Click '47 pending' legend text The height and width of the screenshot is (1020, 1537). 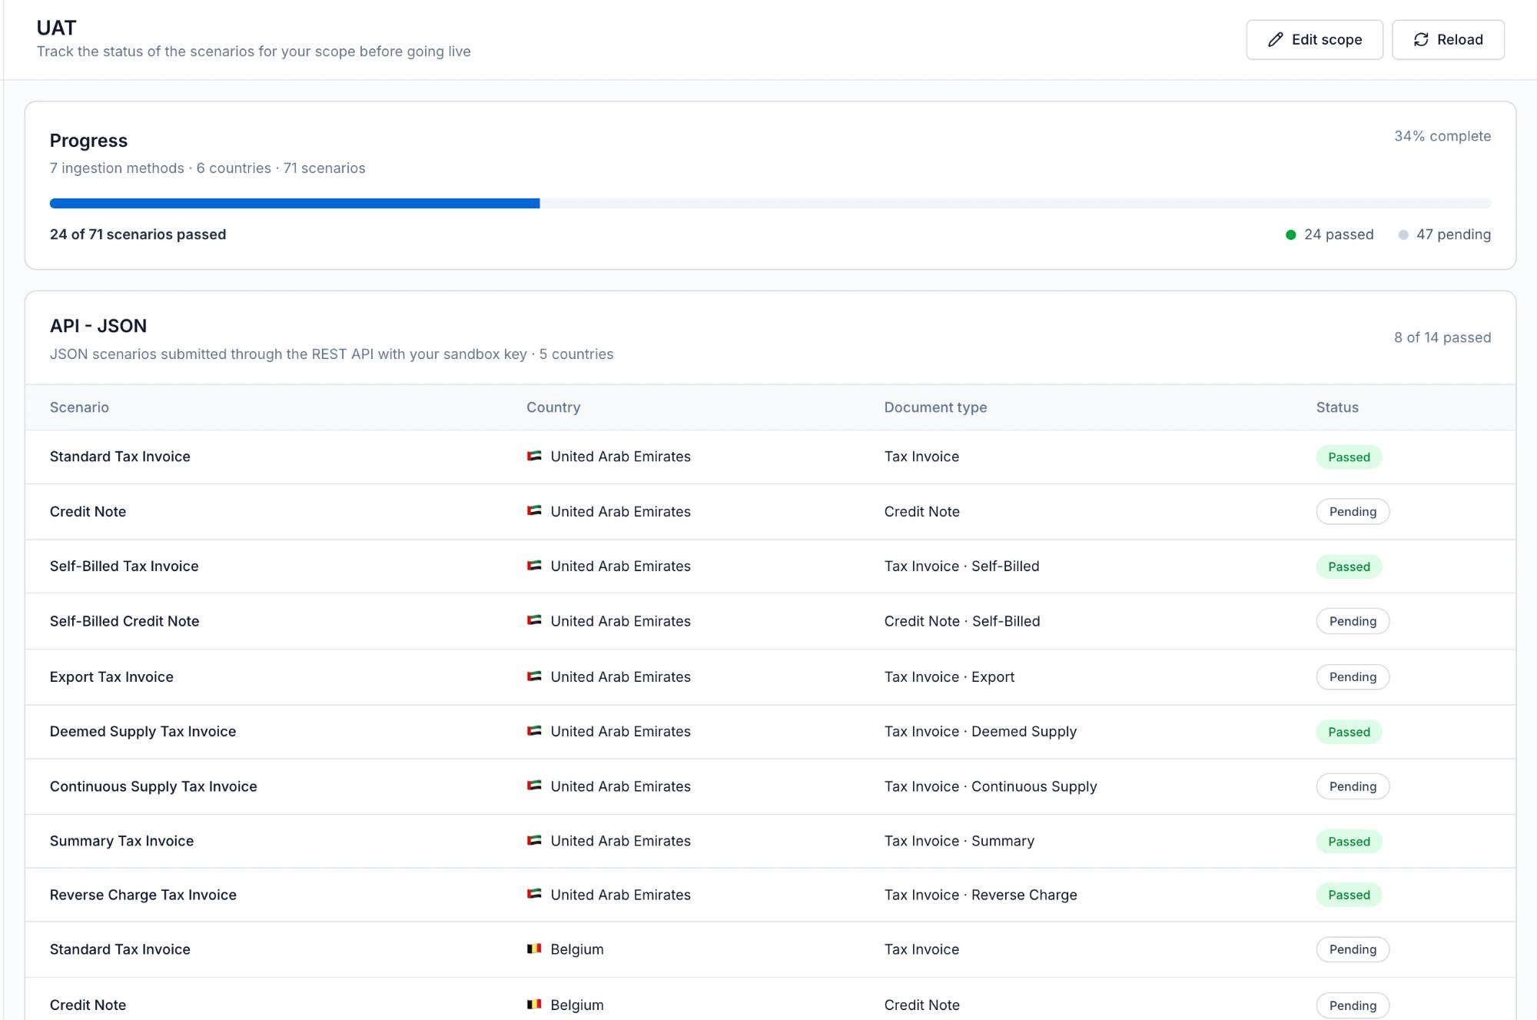pos(1453,234)
